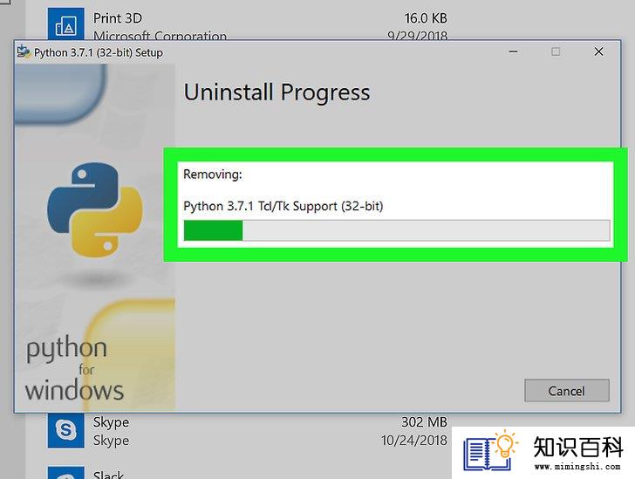Minimize the Python Setup window
Image resolution: width=635 pixels, height=479 pixels.
click(x=513, y=51)
